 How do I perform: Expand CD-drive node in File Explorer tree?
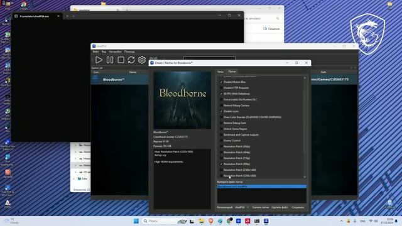76,172
